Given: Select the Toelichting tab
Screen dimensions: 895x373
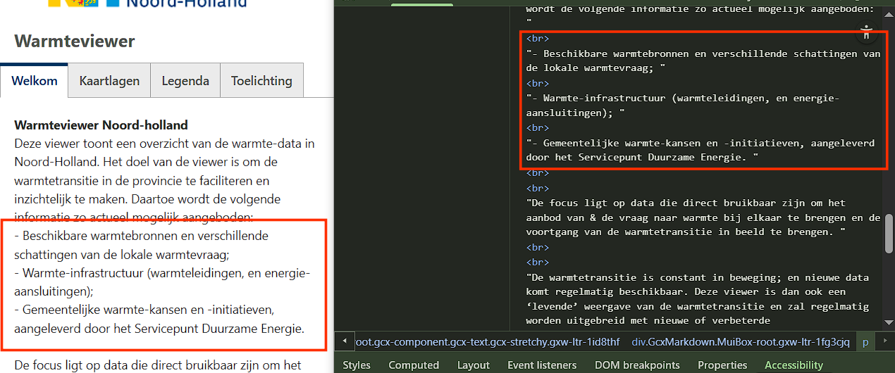Looking at the screenshot, I should tap(261, 81).
